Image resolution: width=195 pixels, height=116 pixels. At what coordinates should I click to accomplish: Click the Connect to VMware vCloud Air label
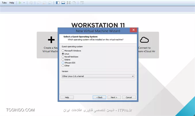147,50
